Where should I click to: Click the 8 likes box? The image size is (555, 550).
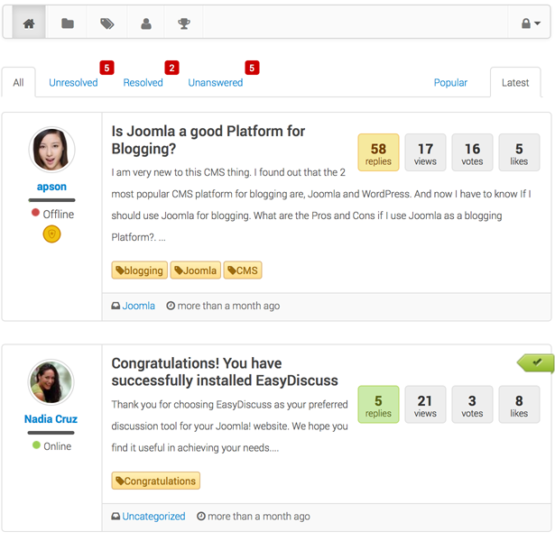tap(519, 404)
